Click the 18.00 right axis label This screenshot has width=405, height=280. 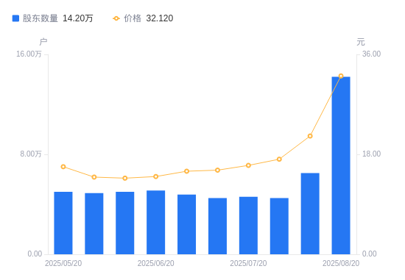point(371,154)
